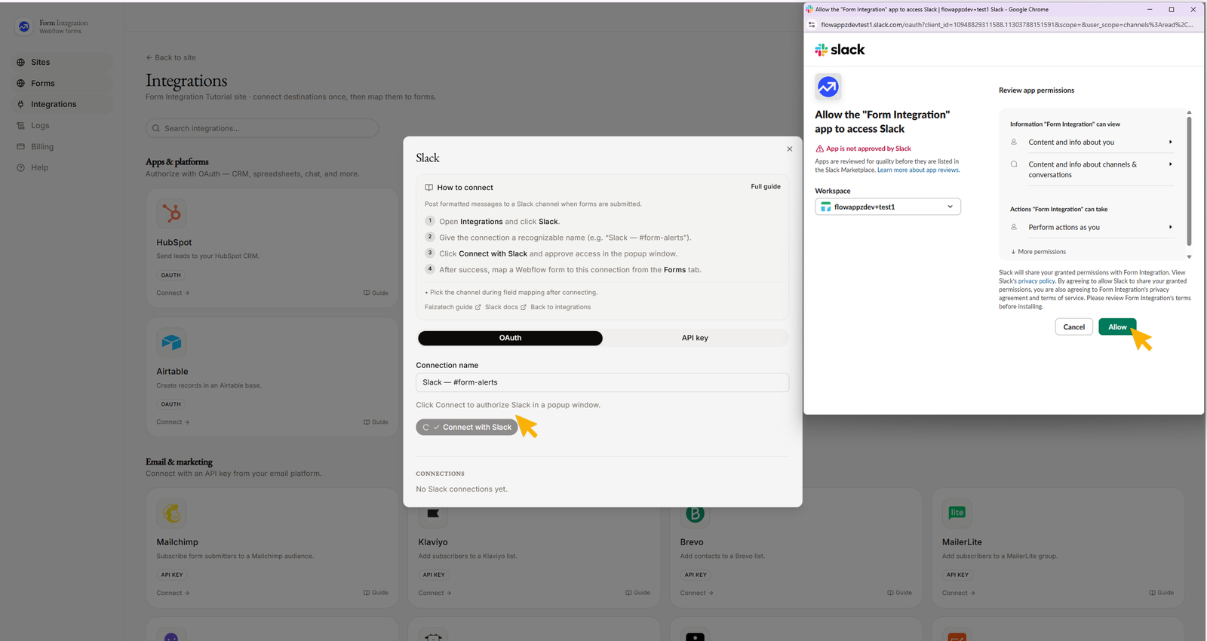Click the Form Integration app icon in popup
Screen dimensions: 1207x641
coord(828,87)
